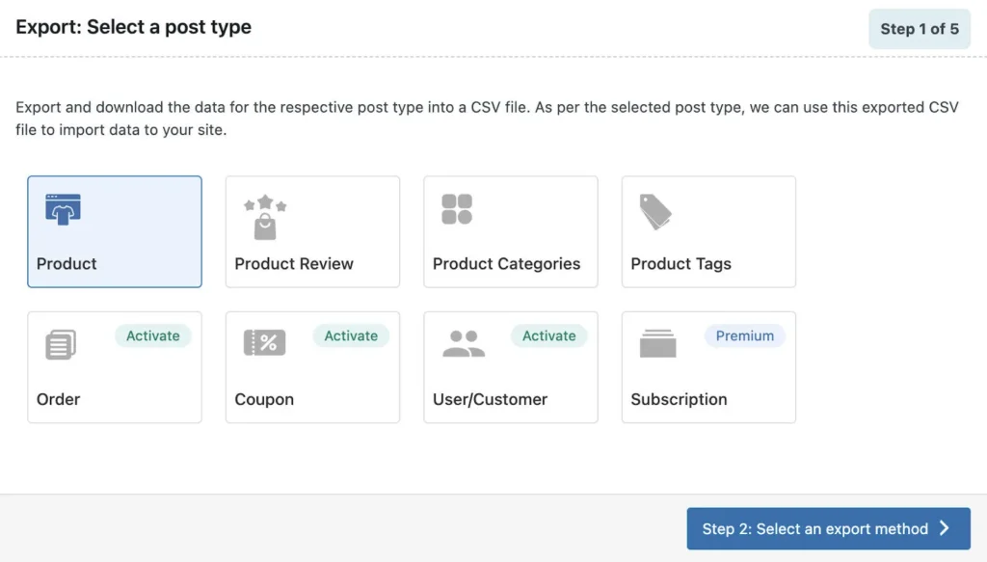Click the Product Categories grid icon
This screenshot has height=562, width=987.
[456, 208]
